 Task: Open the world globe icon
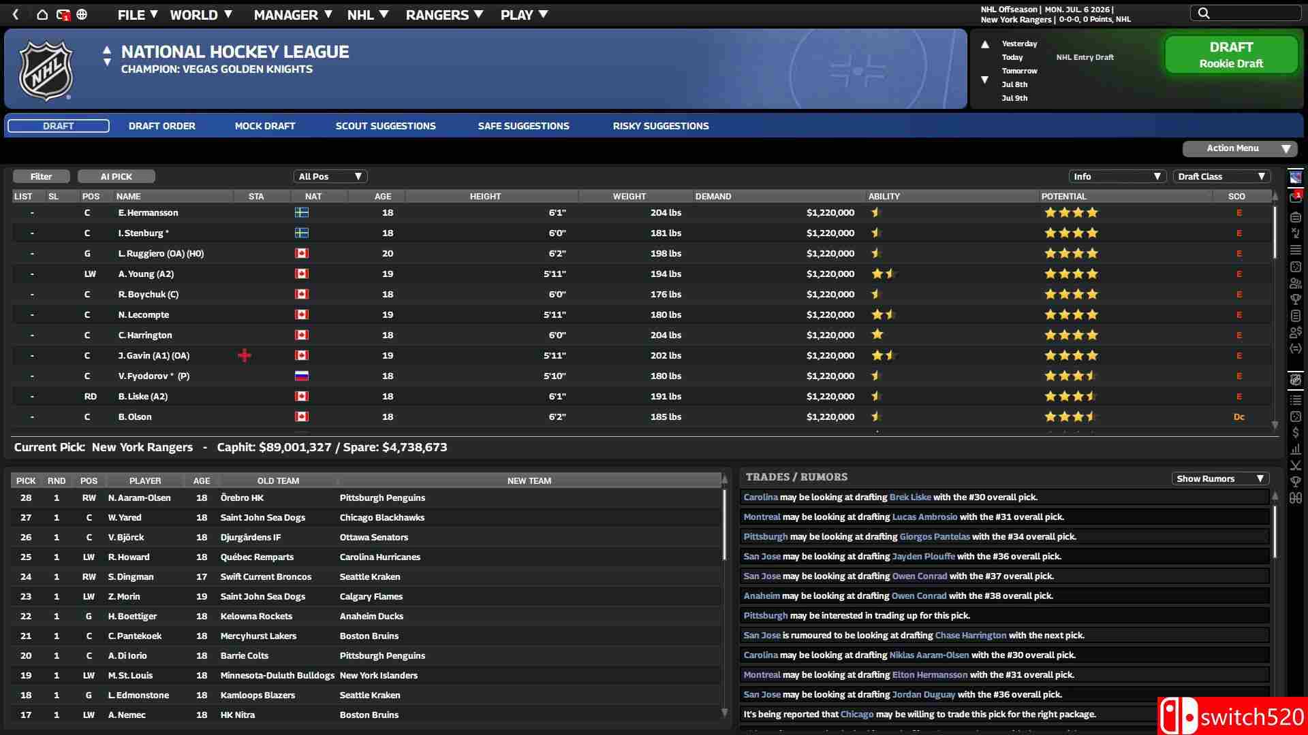(x=83, y=14)
